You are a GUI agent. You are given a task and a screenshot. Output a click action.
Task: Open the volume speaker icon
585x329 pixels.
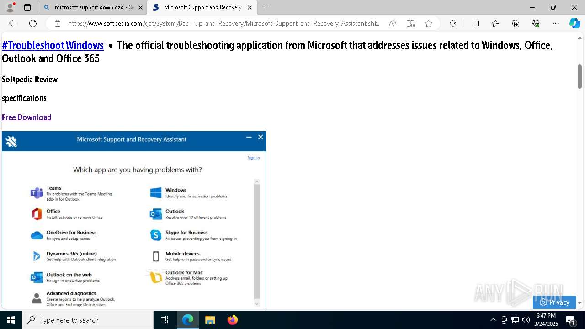click(526, 320)
